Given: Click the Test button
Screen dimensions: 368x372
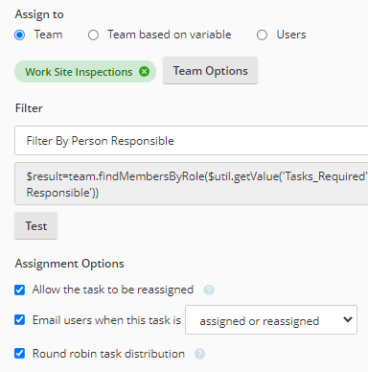Looking at the screenshot, I should [36, 226].
